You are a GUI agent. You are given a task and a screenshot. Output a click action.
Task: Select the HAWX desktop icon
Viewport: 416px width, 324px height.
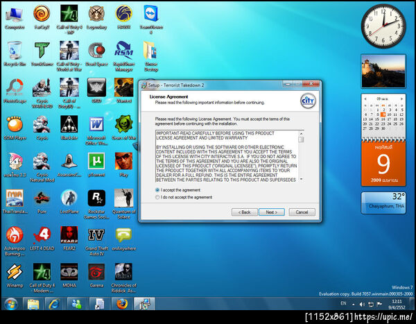(123, 17)
